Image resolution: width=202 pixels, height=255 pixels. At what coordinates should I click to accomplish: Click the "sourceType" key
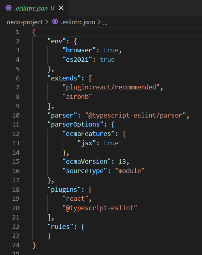[x=85, y=171]
